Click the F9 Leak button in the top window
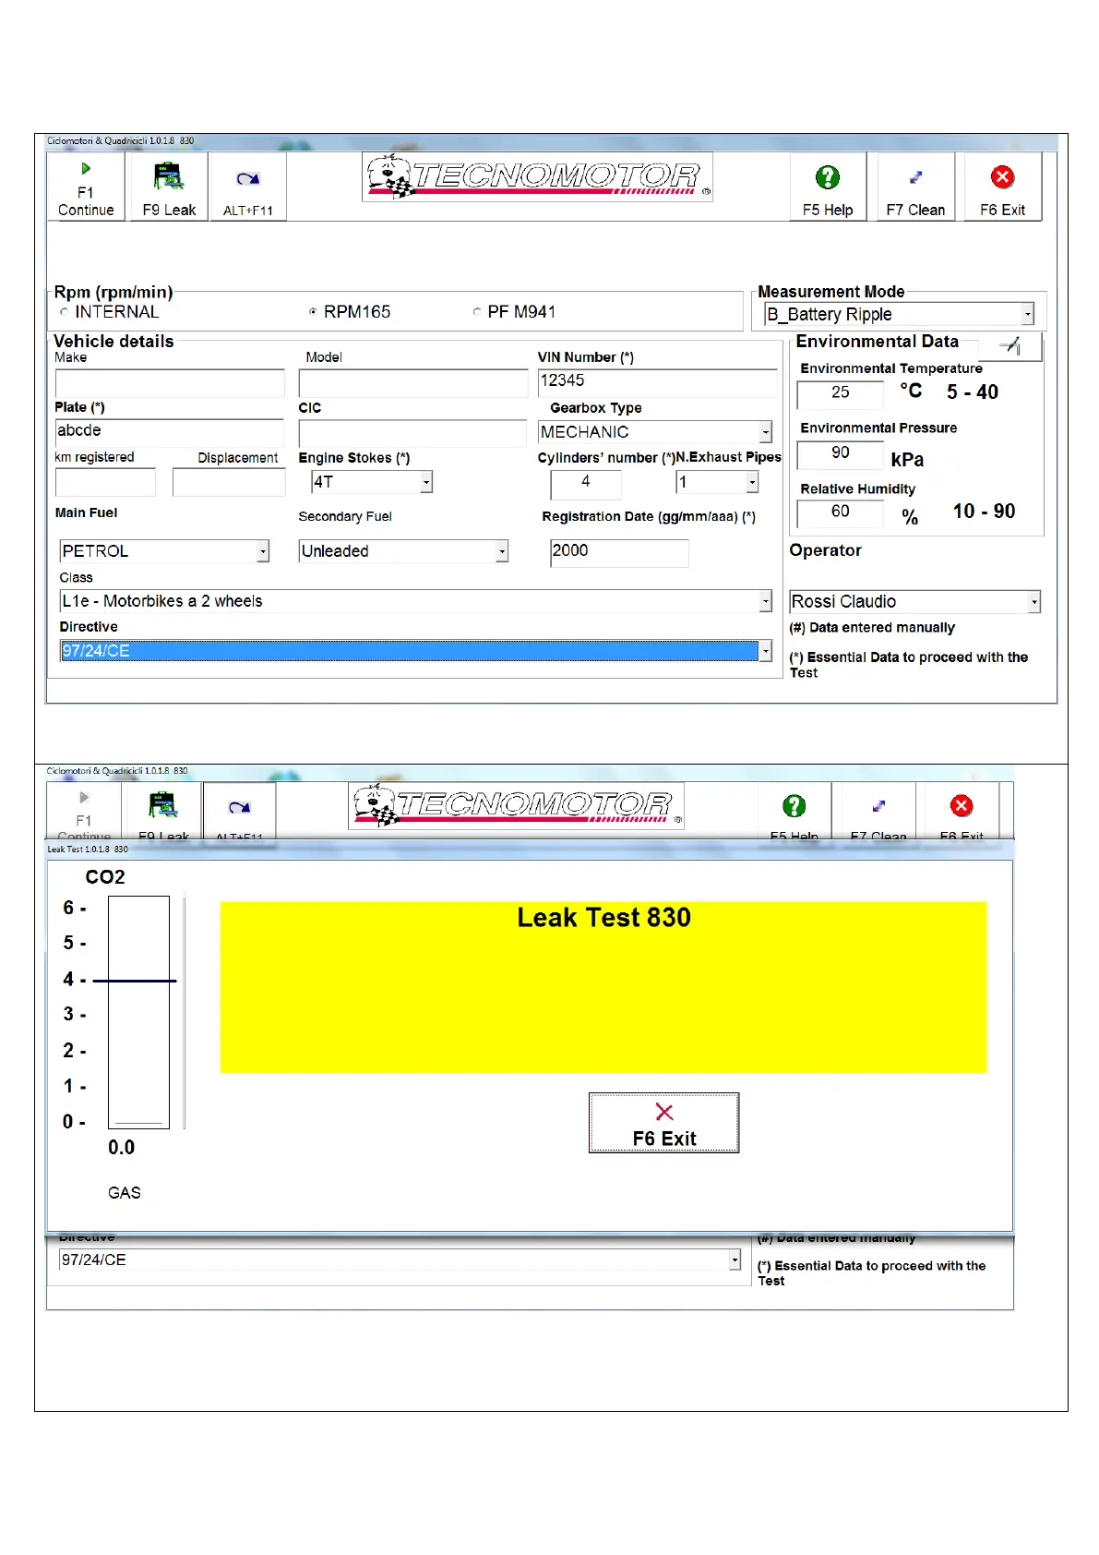 (169, 187)
